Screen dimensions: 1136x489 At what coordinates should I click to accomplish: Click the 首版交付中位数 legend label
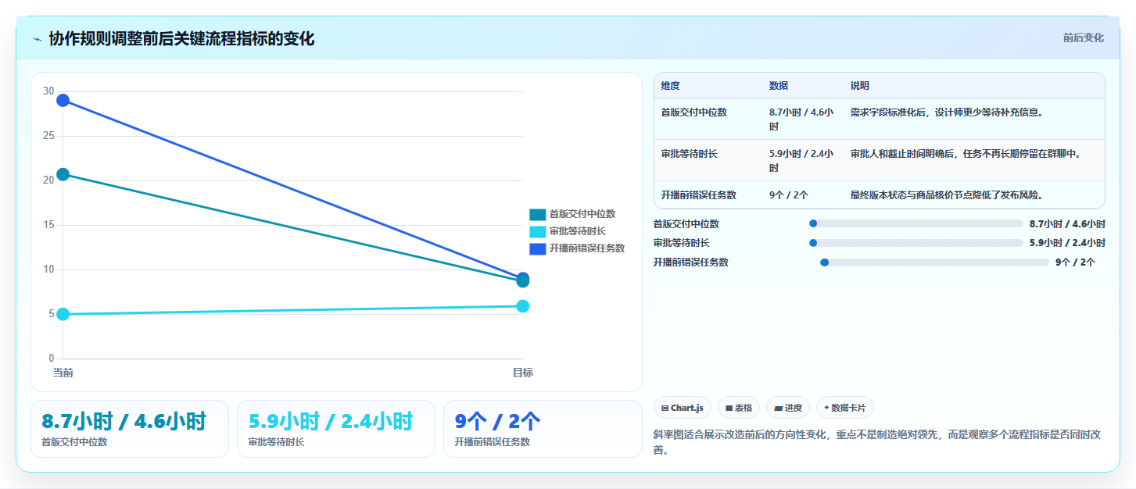click(582, 214)
